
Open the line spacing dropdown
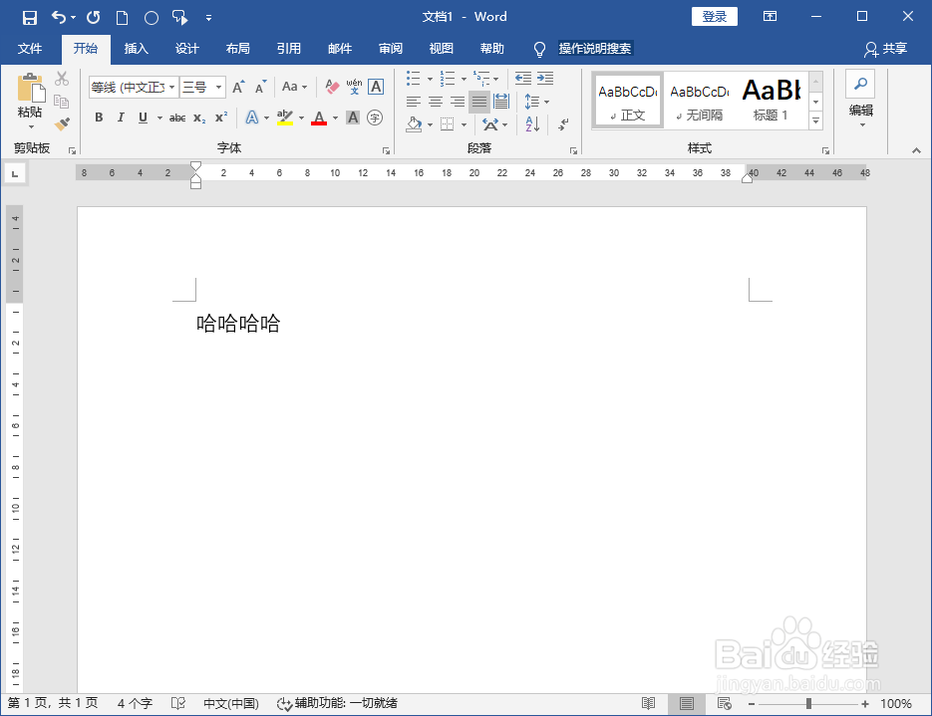click(541, 101)
